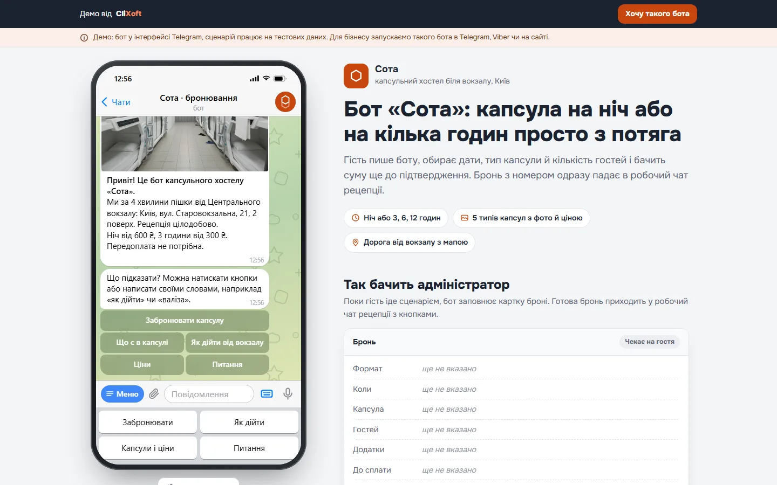
Task: Click the clock icon in night-hours chip
Action: tap(356, 218)
